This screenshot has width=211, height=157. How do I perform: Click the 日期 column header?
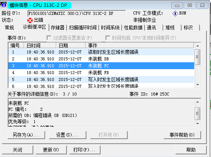[71, 45]
